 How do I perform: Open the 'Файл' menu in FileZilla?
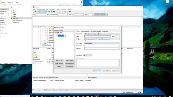click(x=34, y=9)
